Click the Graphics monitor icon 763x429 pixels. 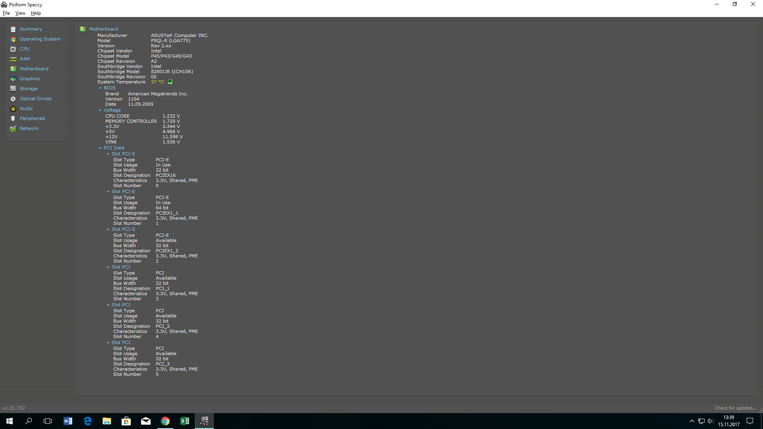coord(13,79)
